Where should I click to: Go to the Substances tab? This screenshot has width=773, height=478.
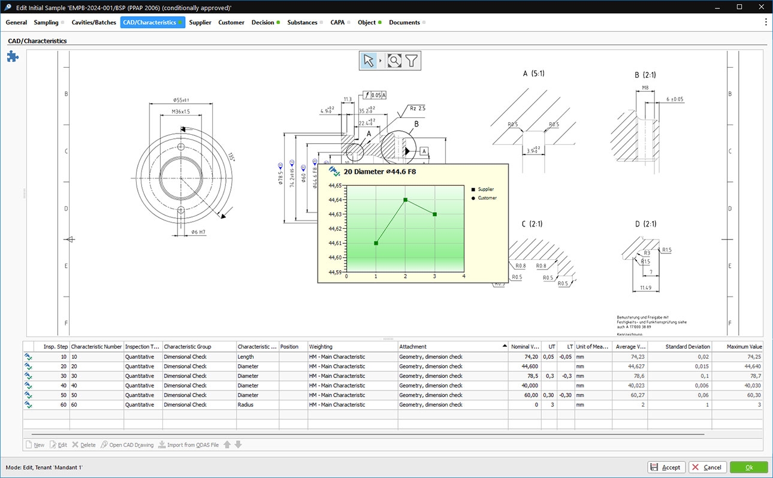point(302,22)
